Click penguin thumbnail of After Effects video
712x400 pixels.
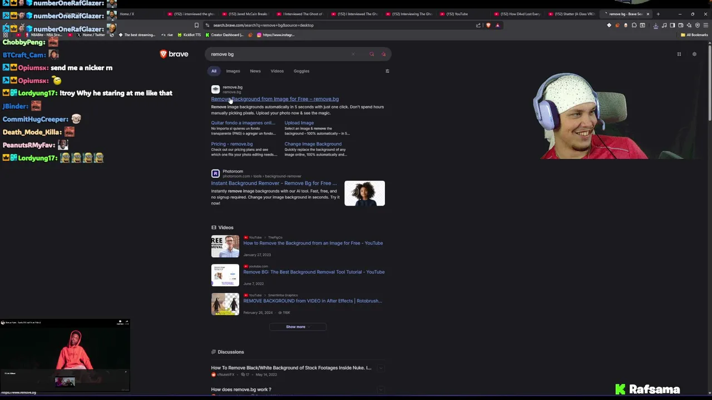pos(225,304)
